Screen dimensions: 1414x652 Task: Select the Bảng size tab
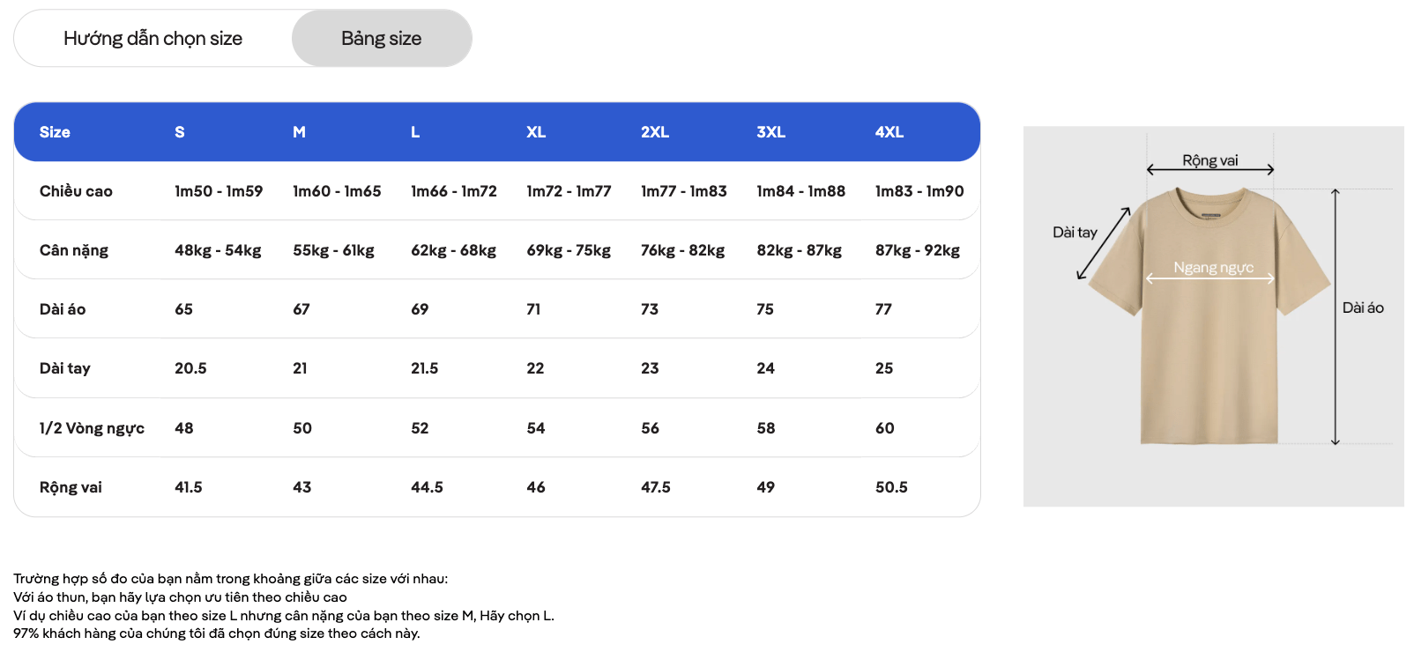point(381,39)
